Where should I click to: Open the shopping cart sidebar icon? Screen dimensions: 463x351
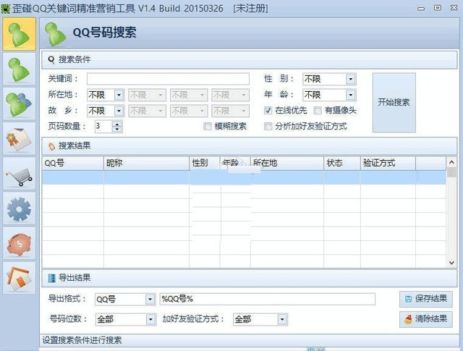(20, 174)
